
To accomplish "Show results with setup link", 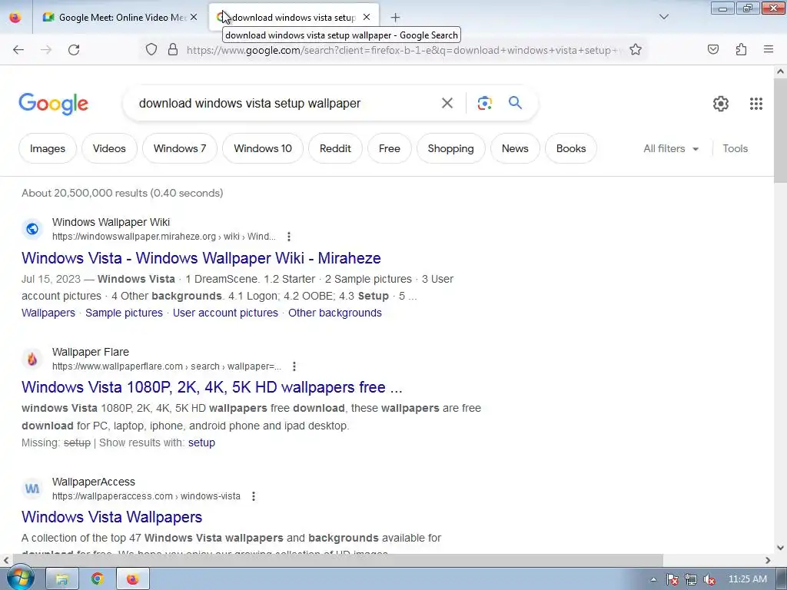I will point(202,442).
